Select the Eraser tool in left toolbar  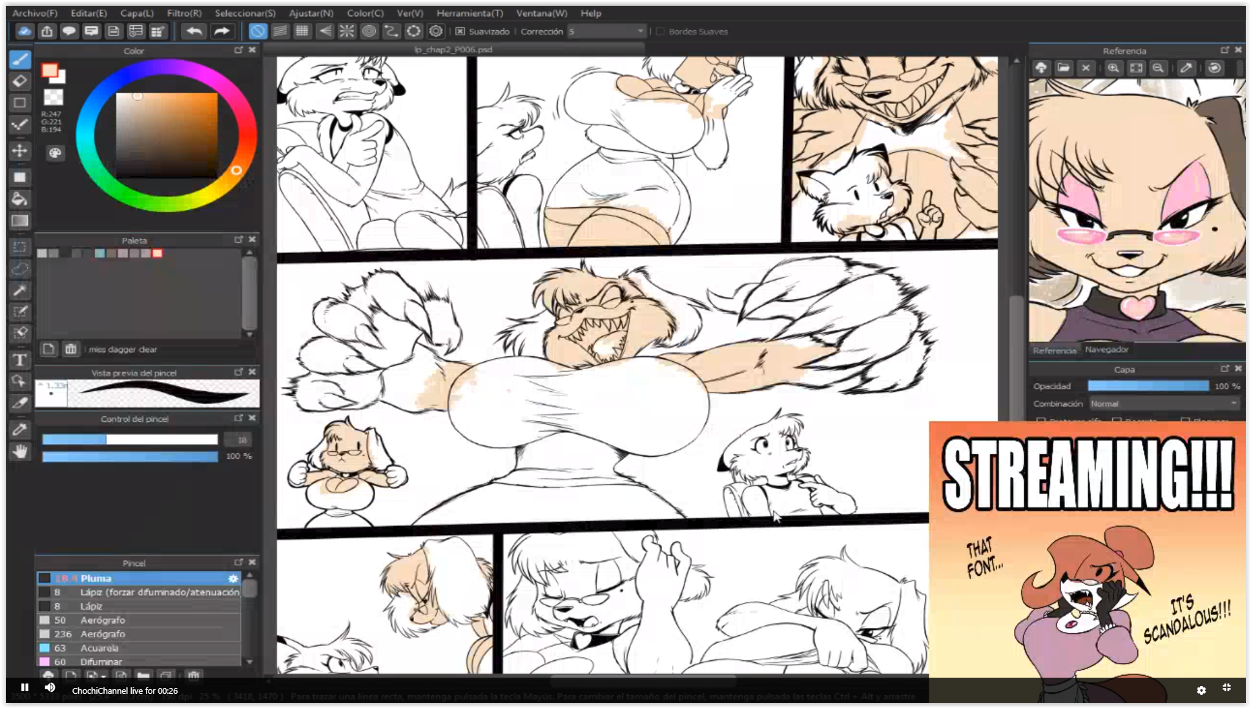[19, 81]
